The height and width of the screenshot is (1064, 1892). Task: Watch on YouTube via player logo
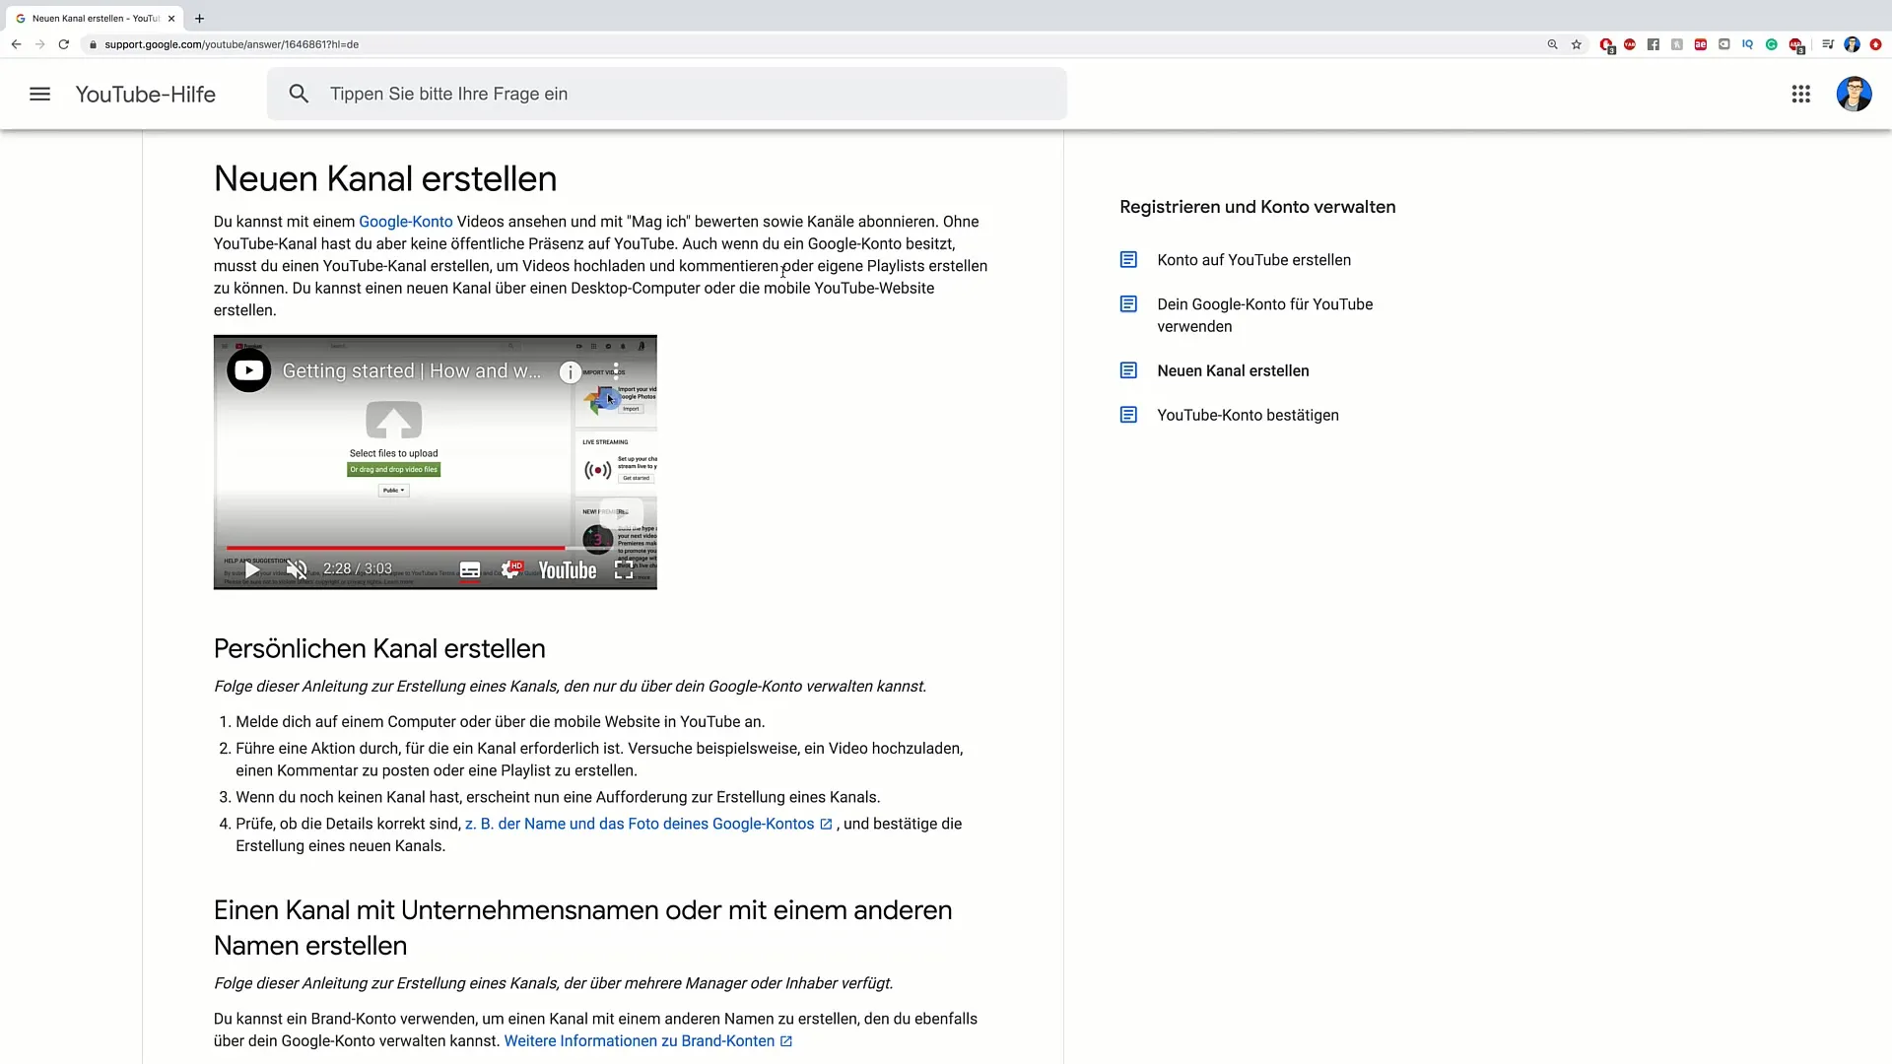(567, 569)
